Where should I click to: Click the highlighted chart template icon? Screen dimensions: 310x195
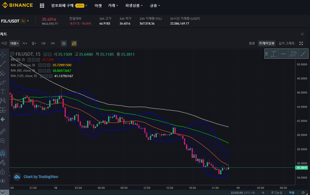(x=74, y=43)
